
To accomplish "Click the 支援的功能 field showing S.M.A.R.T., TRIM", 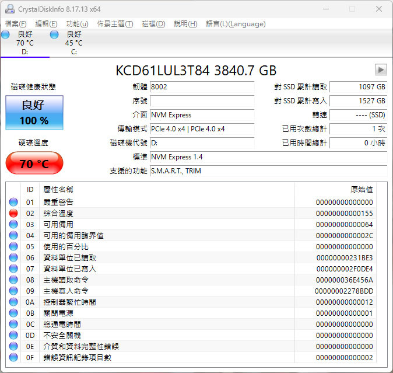I will click(x=268, y=171).
